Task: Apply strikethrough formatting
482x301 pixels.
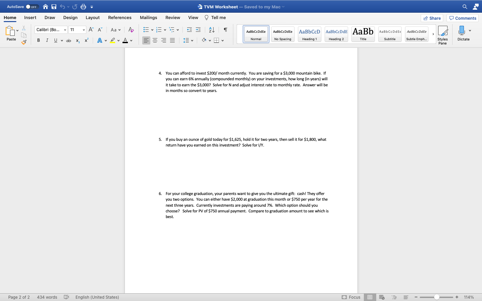Action: click(69, 40)
